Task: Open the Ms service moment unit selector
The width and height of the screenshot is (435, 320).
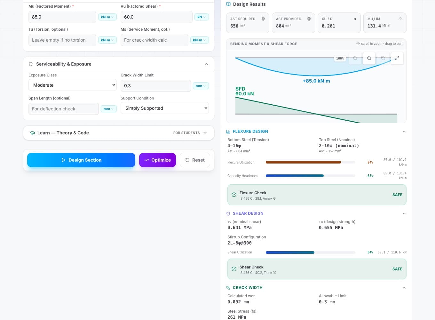Action: coord(199,40)
